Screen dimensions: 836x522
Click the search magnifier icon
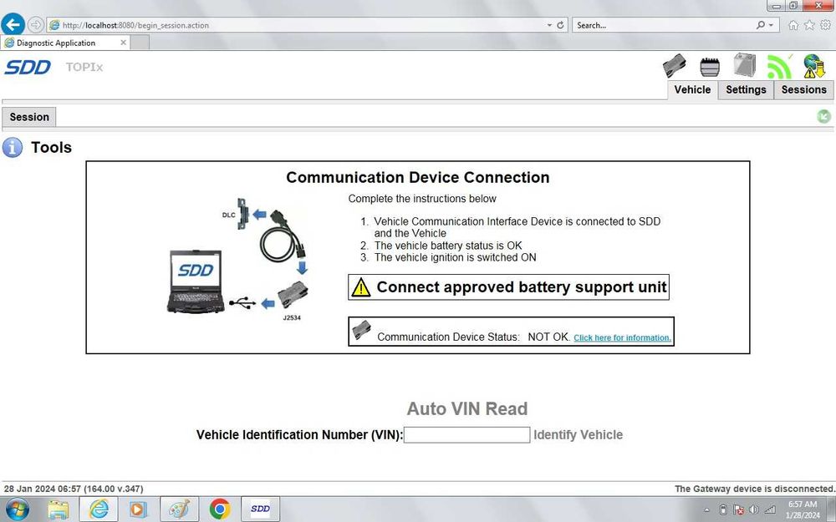(761, 25)
